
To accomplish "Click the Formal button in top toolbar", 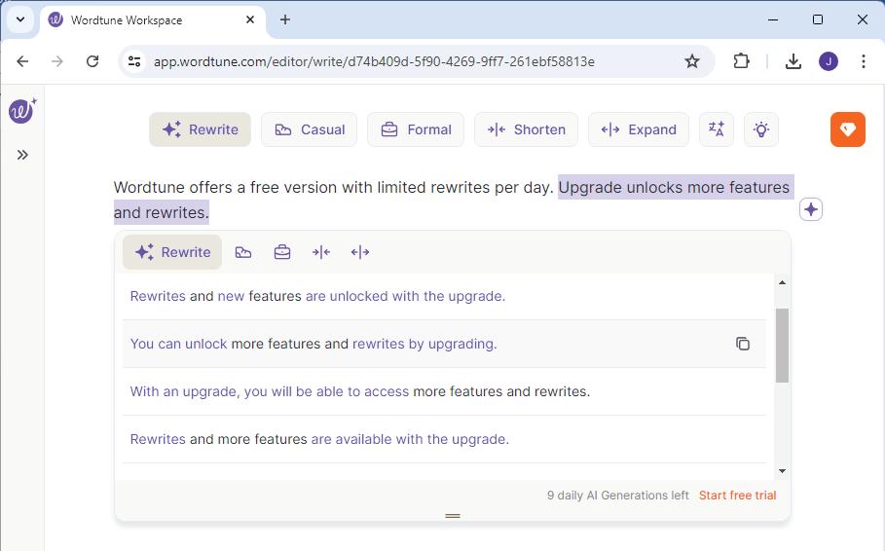I will click(x=416, y=129).
